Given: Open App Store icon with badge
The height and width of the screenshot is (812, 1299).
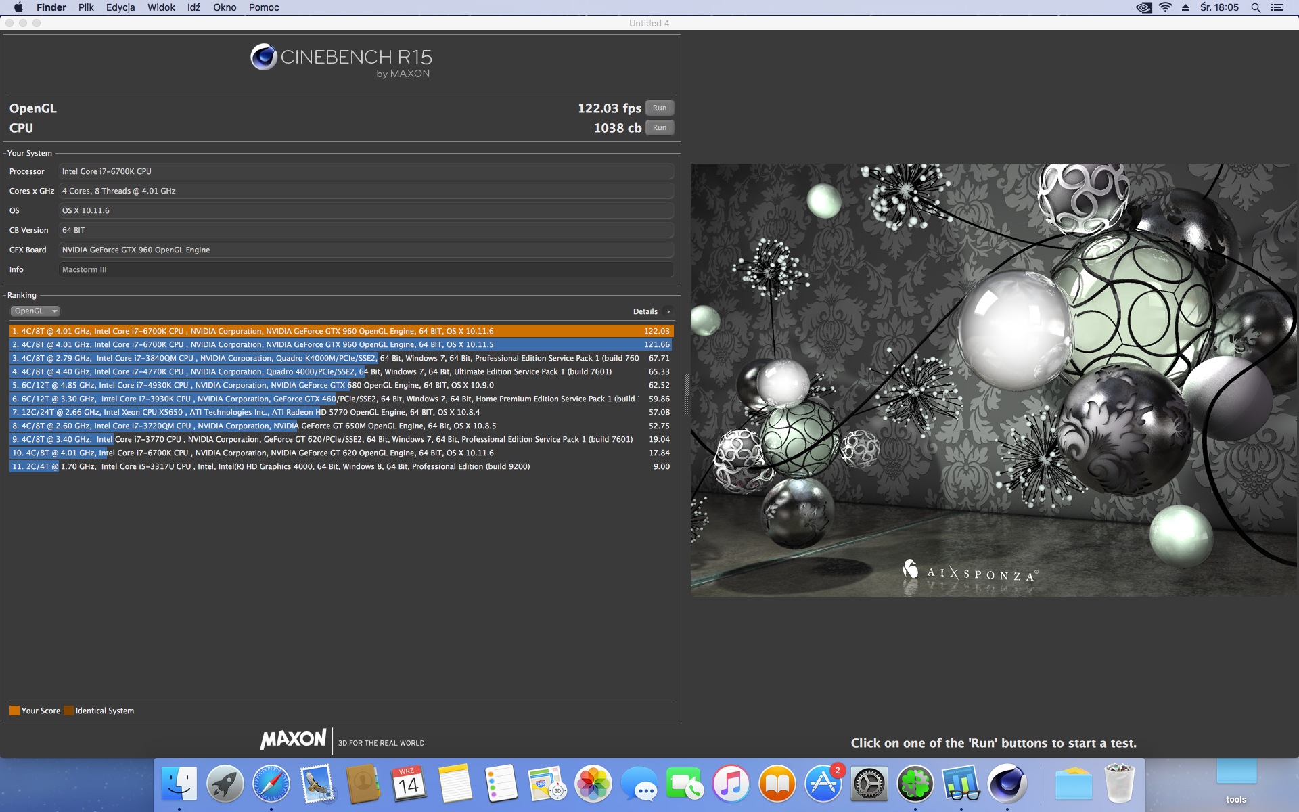Looking at the screenshot, I should [823, 785].
